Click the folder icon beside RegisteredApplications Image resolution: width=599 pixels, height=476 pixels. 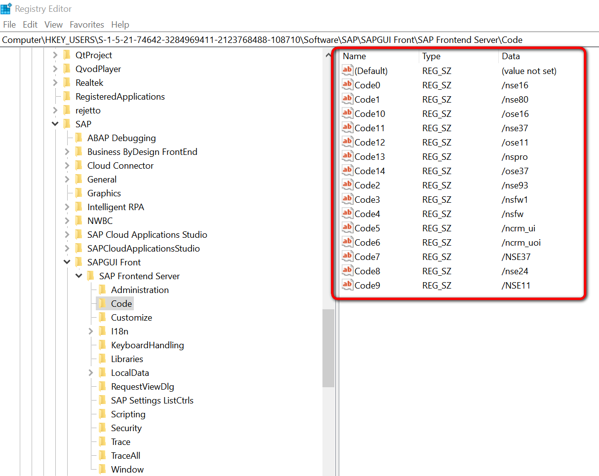[67, 96]
